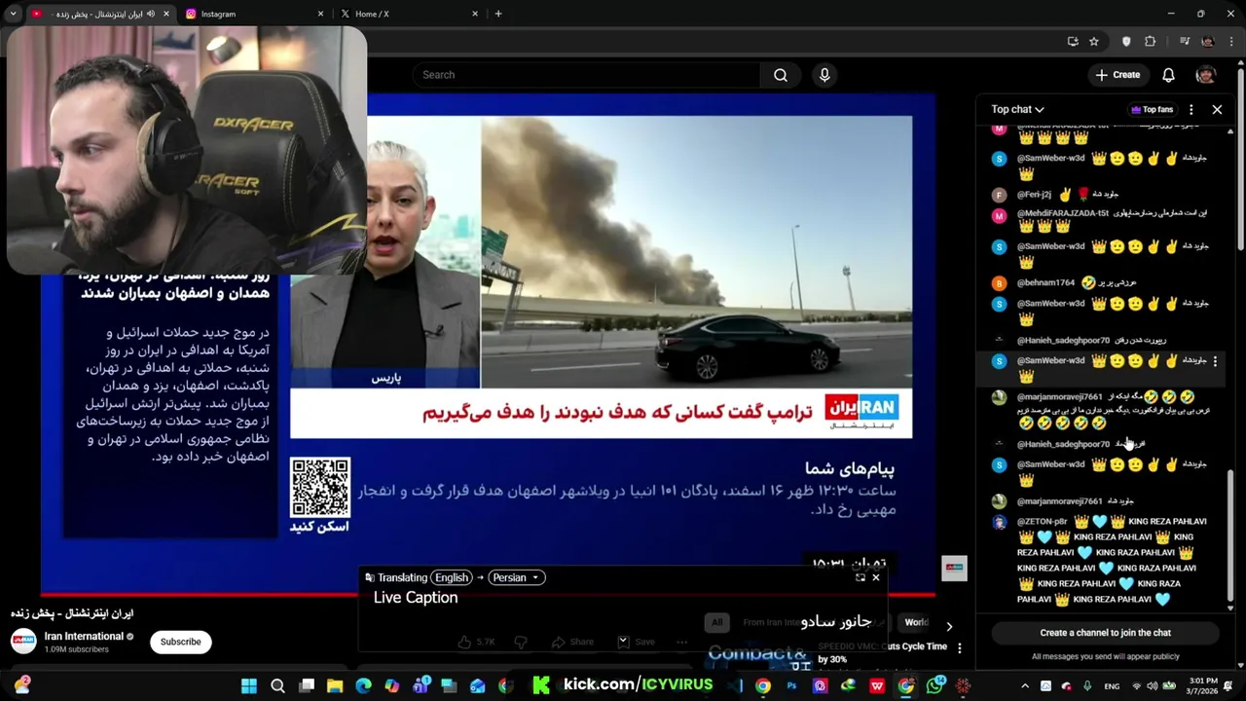The image size is (1246, 701).
Task: Open more options for SPEEDIO VMC video
Action: pos(960,647)
